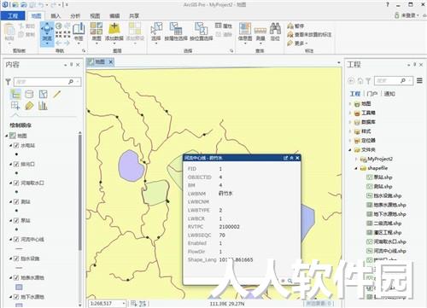Screen dimensions: 427x308
Task: Switch Contents to List By Charts
Action: pos(43,106)
